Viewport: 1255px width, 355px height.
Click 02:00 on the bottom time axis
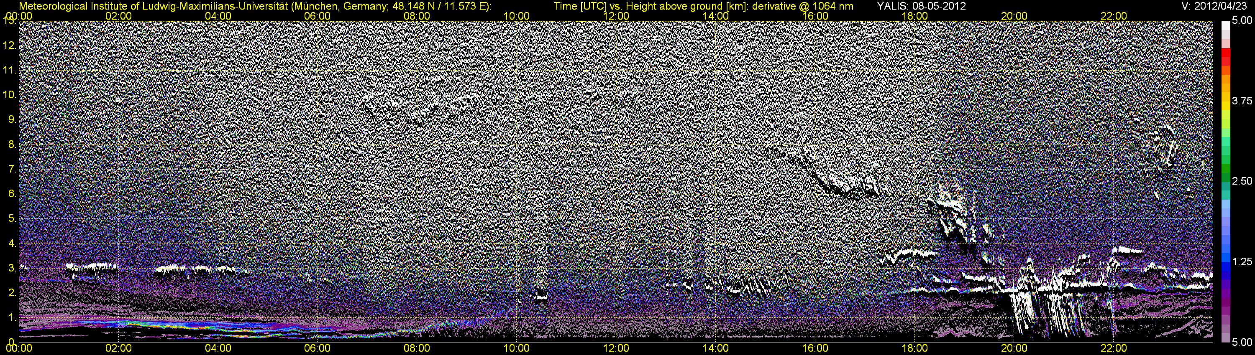pyautogui.click(x=118, y=348)
